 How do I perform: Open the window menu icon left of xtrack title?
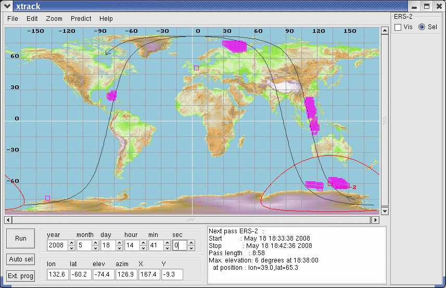(7, 6)
